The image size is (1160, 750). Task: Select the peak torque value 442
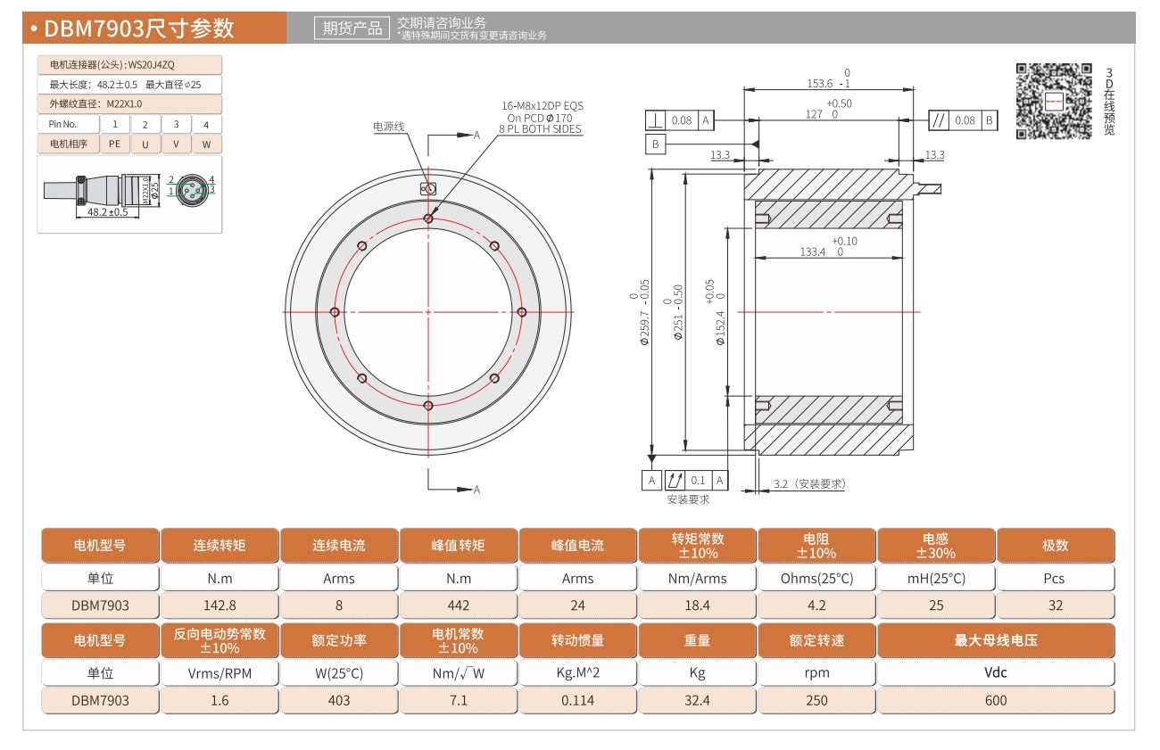(459, 606)
